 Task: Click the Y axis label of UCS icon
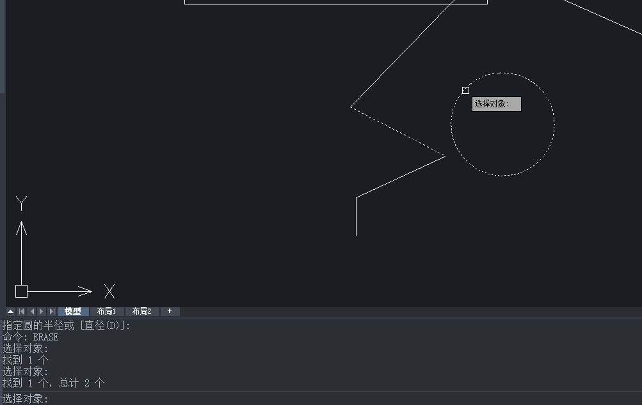point(21,204)
